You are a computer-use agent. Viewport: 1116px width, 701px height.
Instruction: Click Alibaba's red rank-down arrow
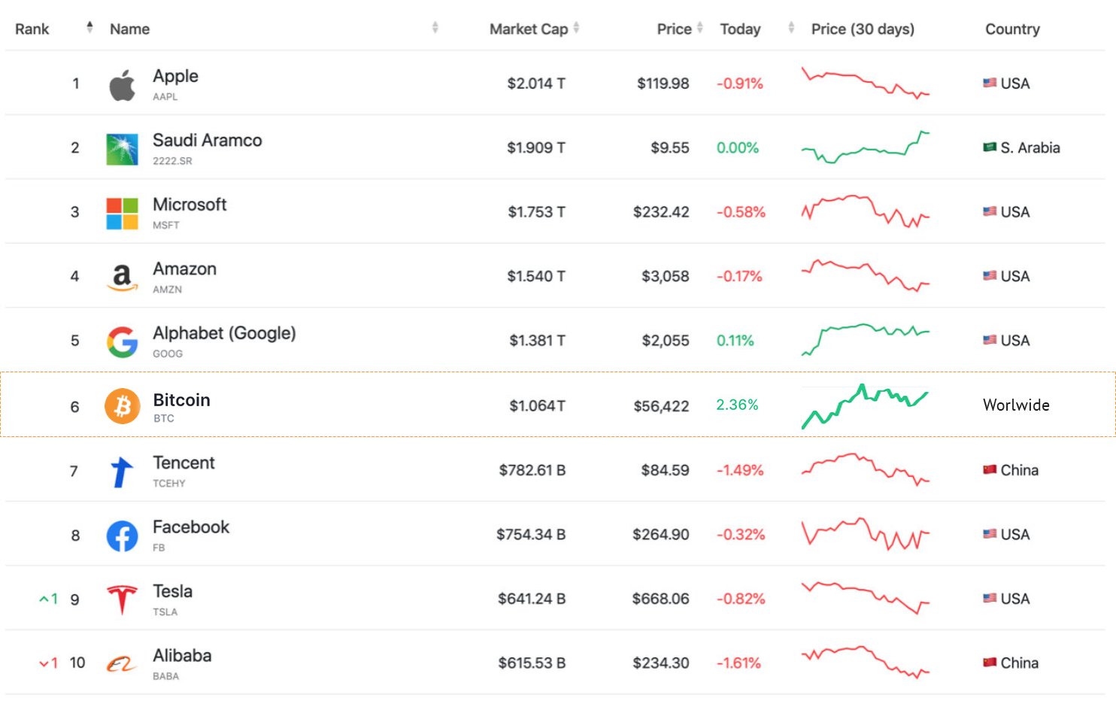[44, 663]
